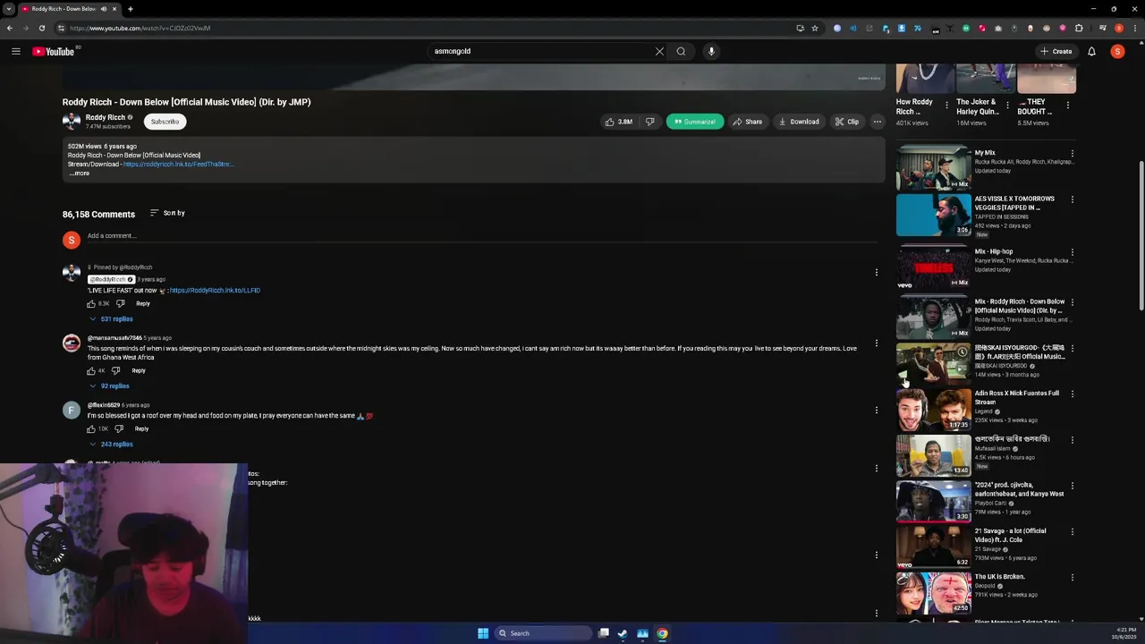
Task: Expand the 92 replies thread
Action: [109, 386]
